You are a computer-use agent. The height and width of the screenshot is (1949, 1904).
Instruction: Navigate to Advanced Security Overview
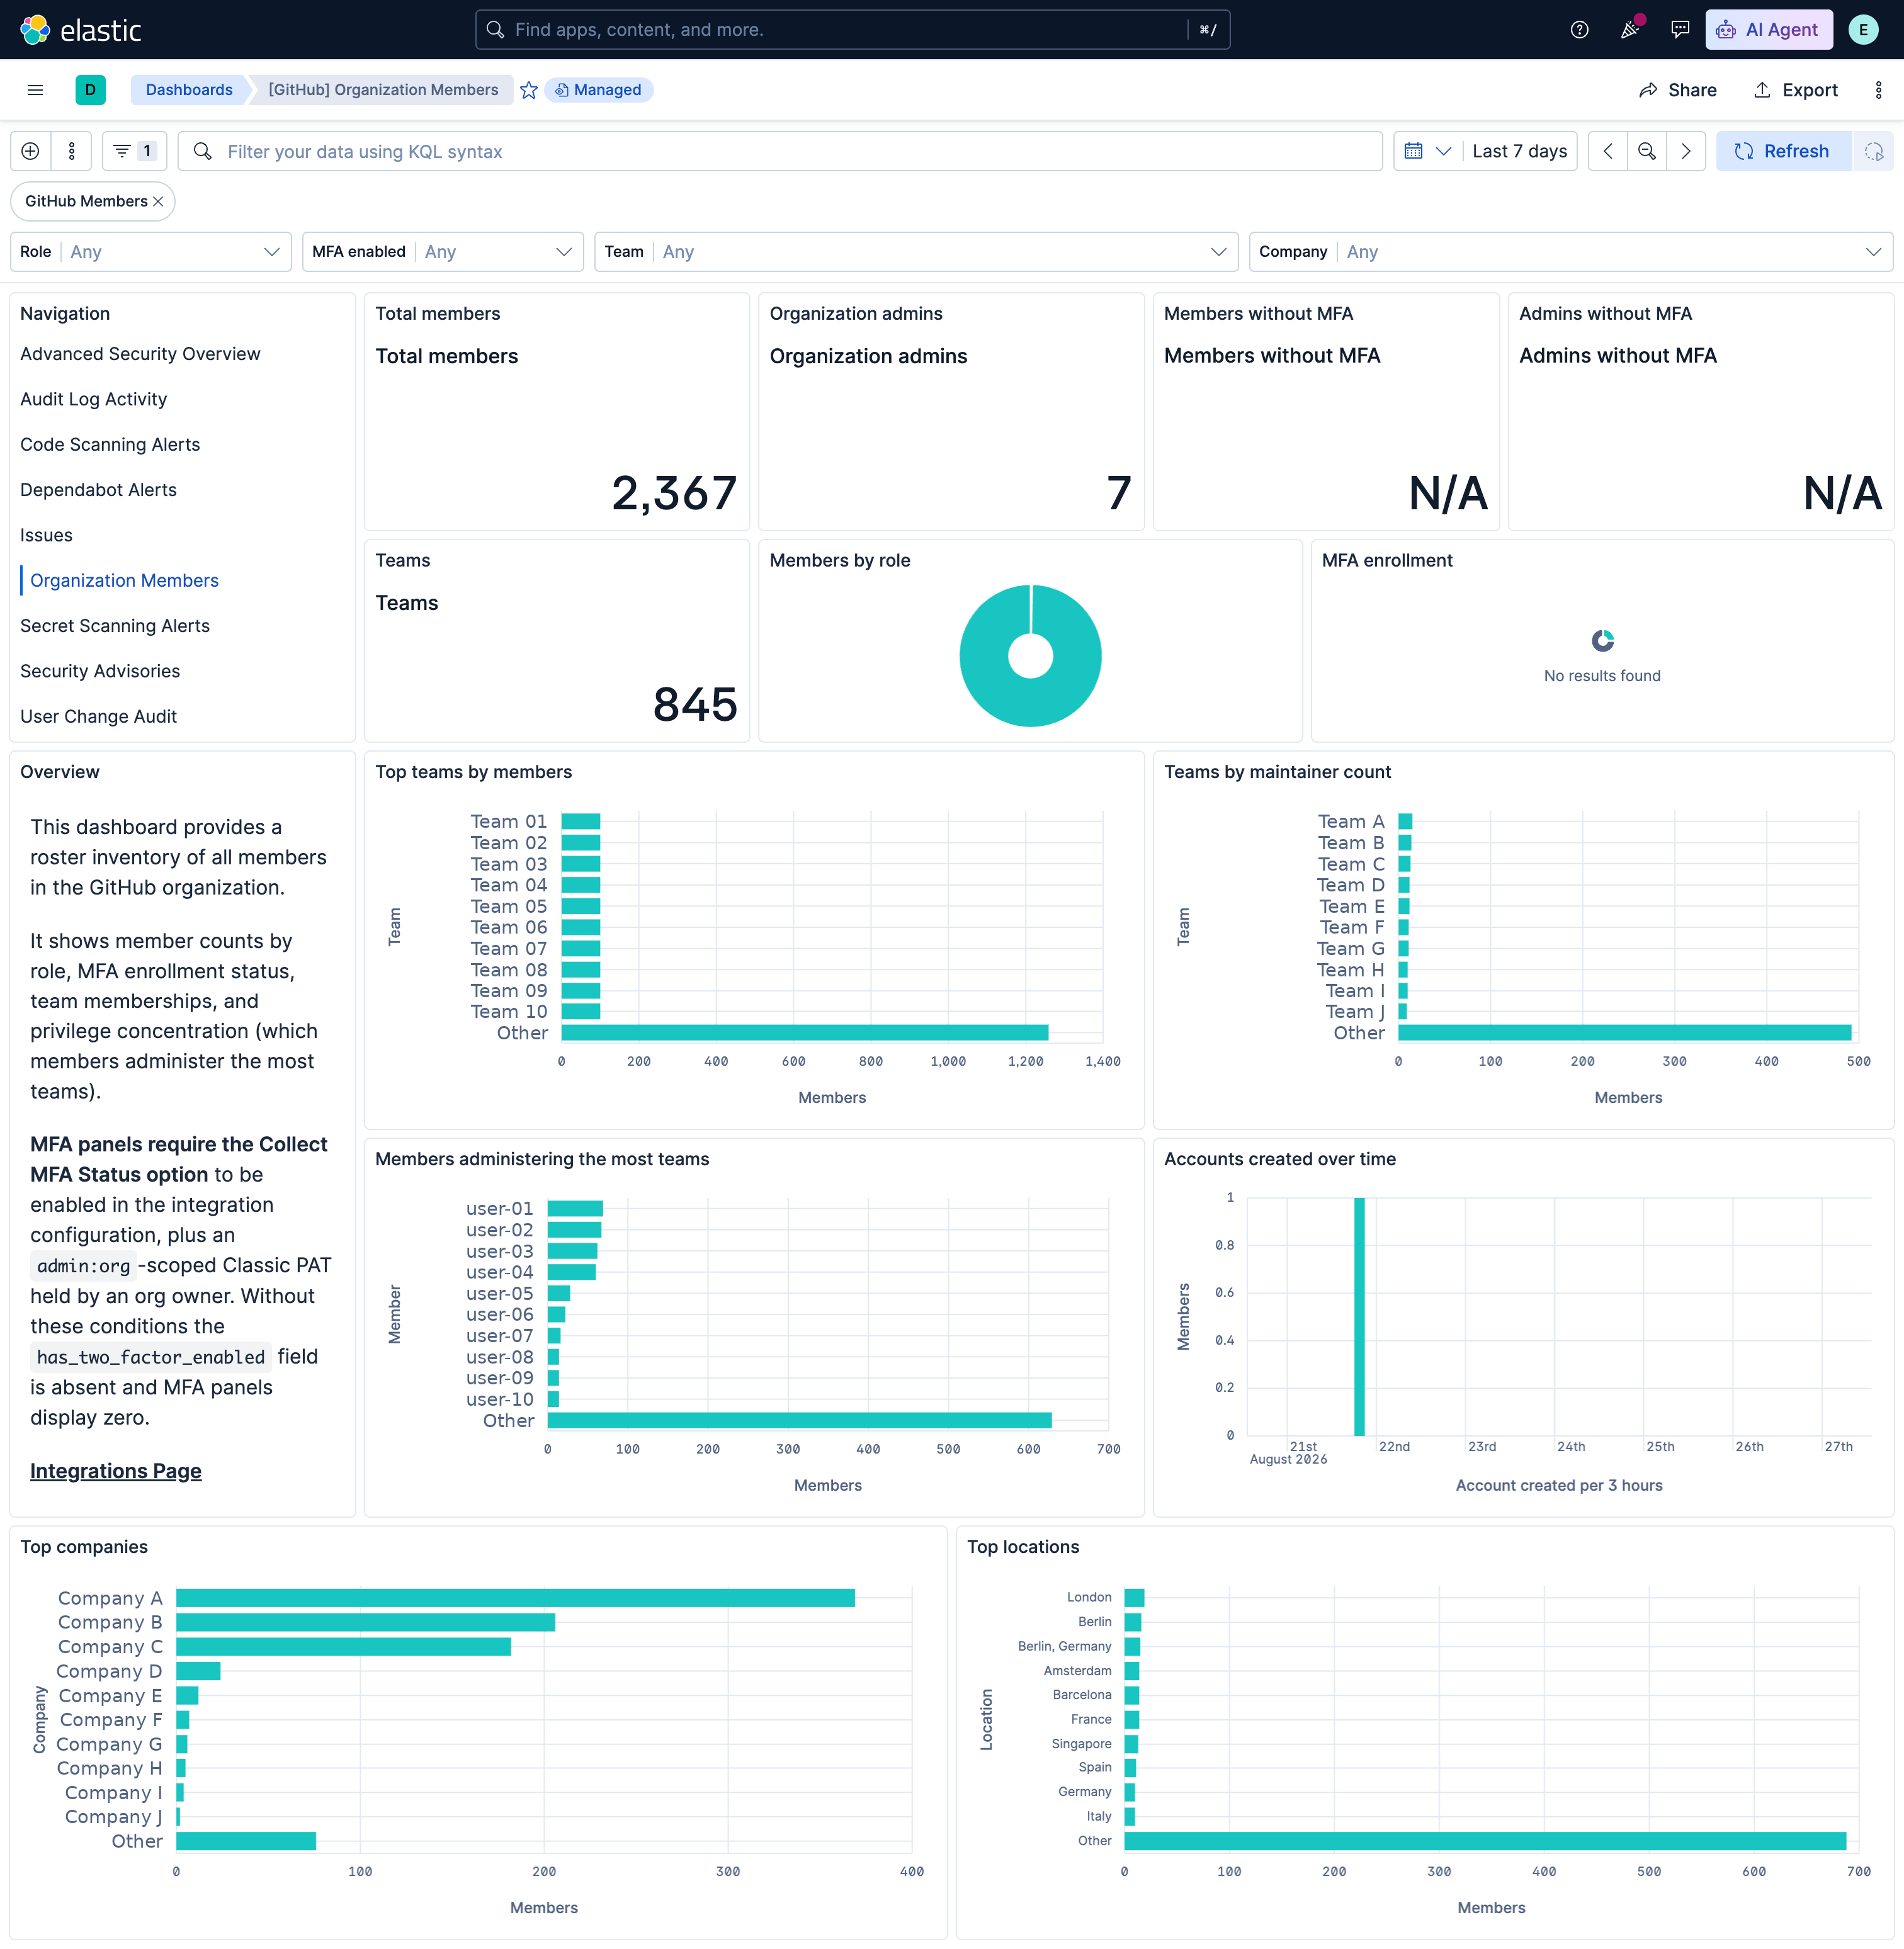(140, 354)
